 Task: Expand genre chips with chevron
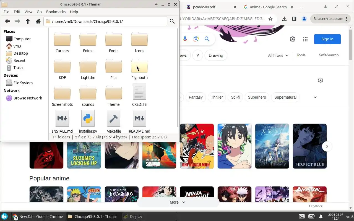point(315,97)
